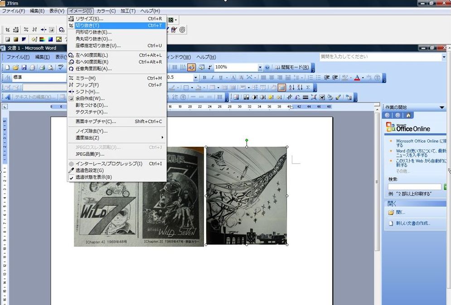Click the 質問を入力してください help input box

367,57
